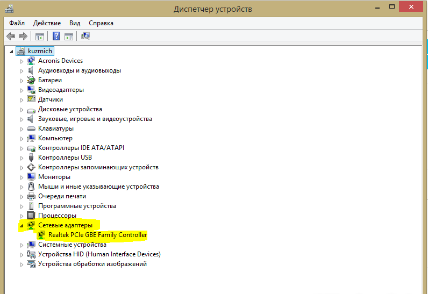Click the Forward arrow toolbar icon

[23, 36]
